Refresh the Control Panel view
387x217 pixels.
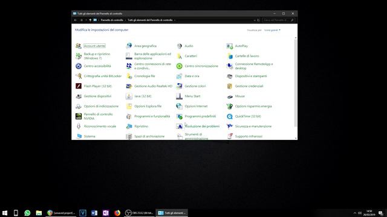(258, 20)
